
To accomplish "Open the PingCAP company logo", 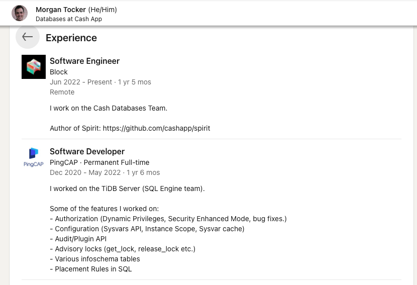I will pos(34,157).
